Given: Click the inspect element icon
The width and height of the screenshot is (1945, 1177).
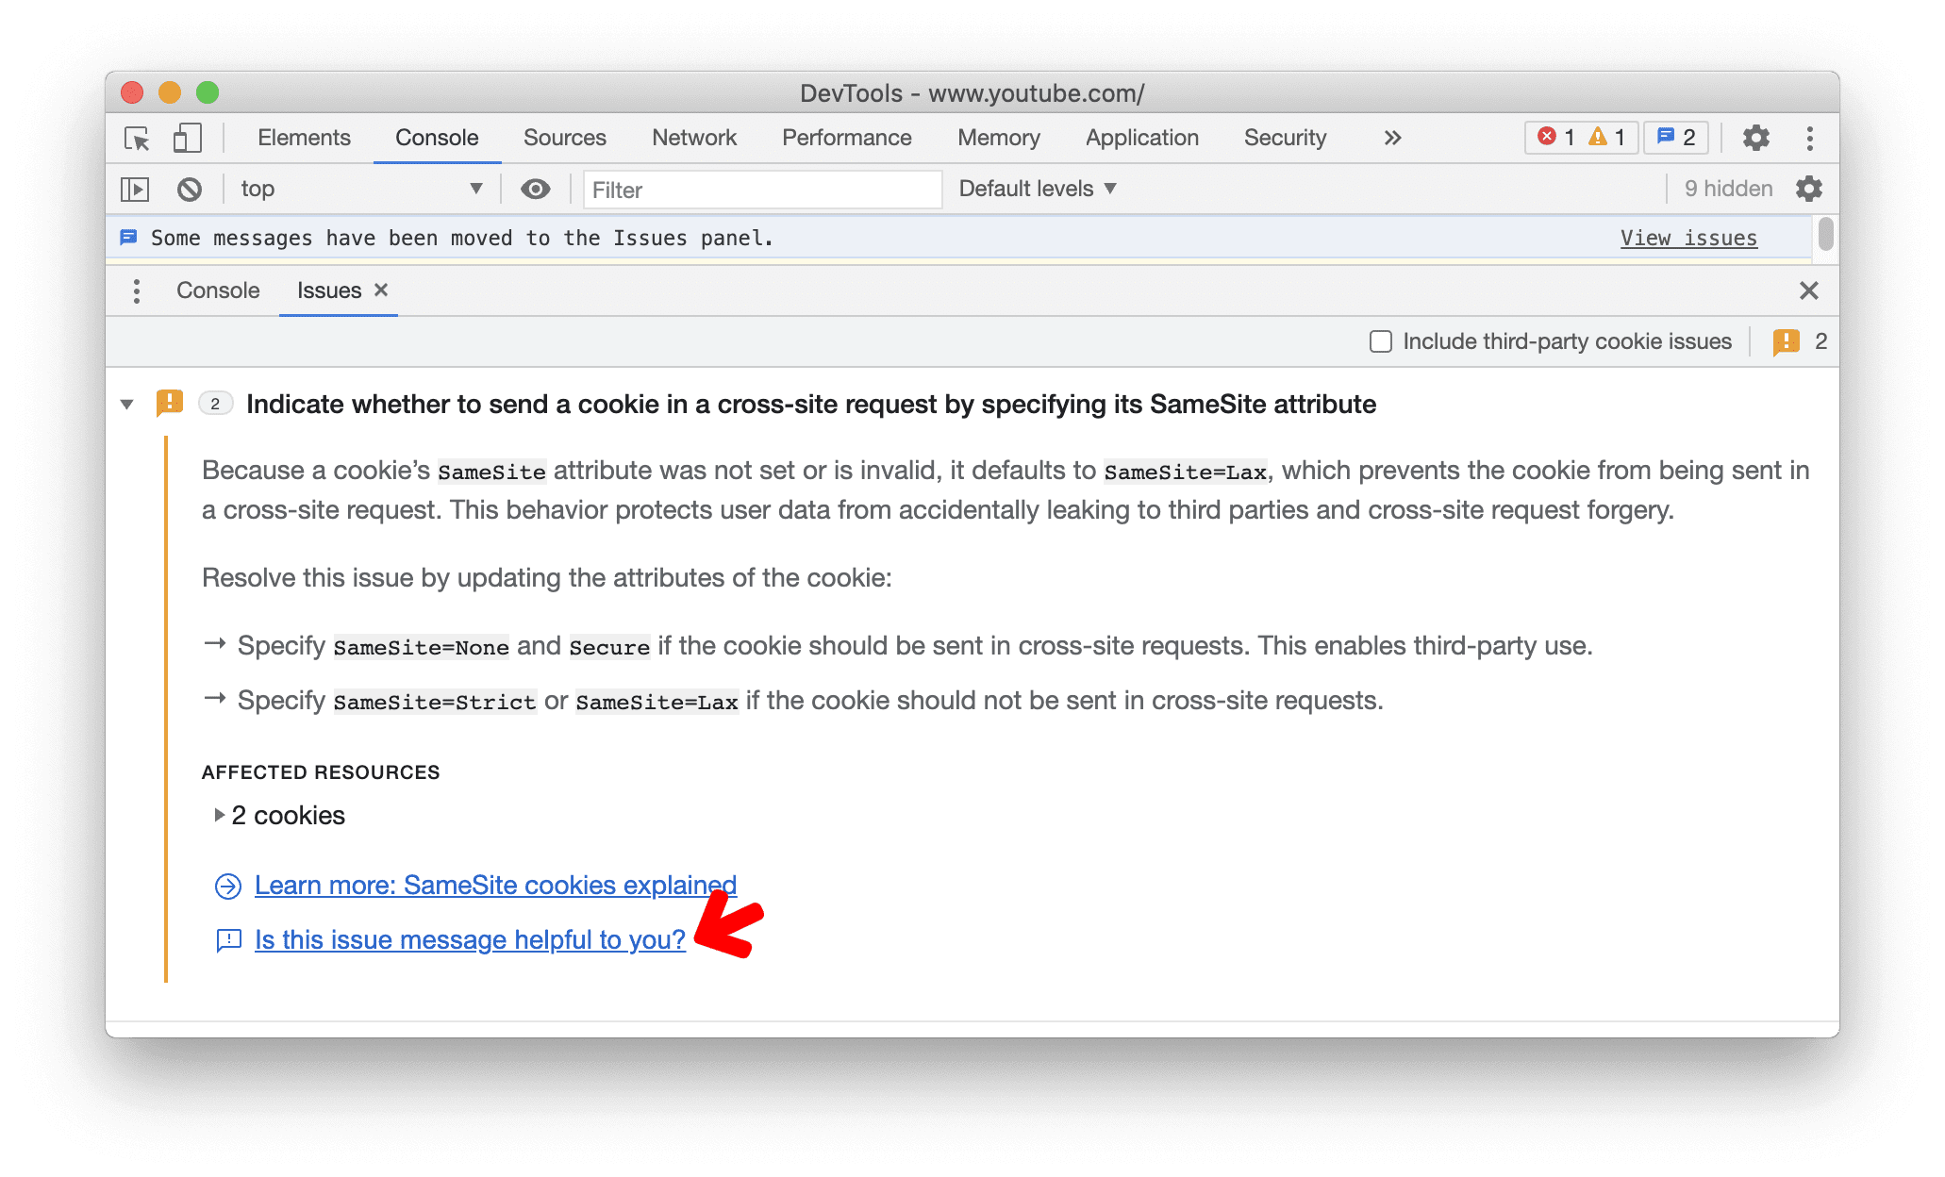Looking at the screenshot, I should [x=139, y=138].
